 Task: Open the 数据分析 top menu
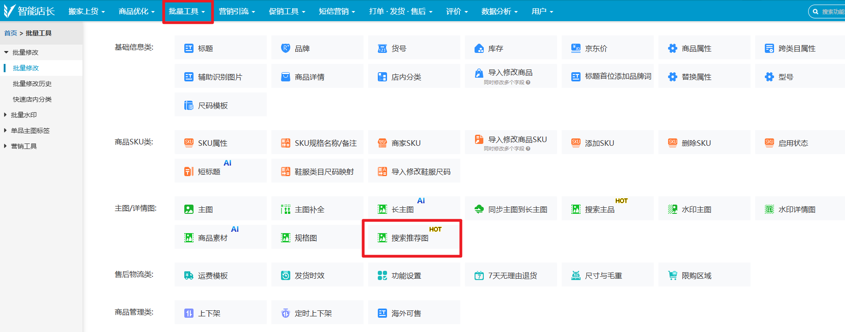[499, 11]
